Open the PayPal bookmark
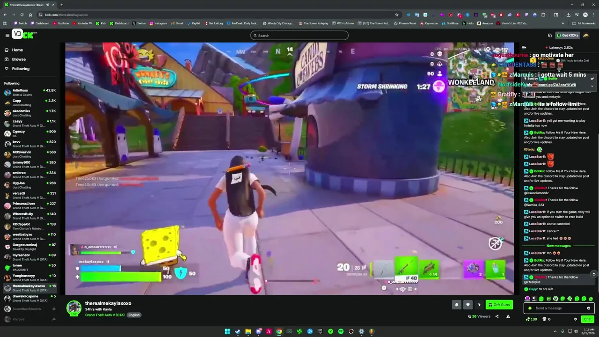Screen dimensions: 599x337 pyautogui.click(x=193, y=23)
